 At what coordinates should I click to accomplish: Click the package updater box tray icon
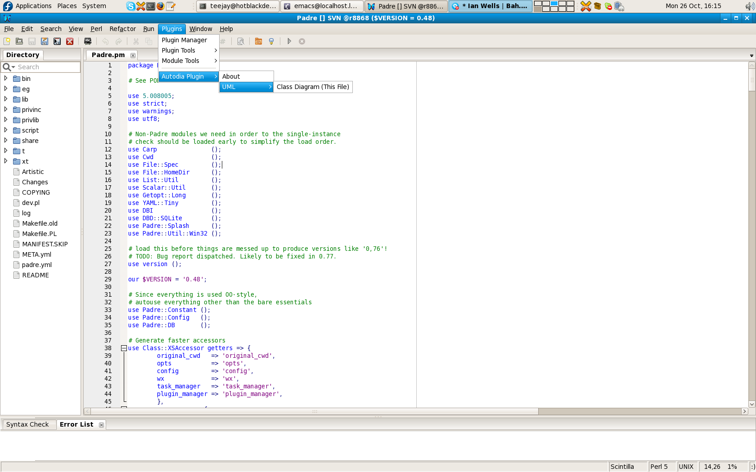click(598, 6)
